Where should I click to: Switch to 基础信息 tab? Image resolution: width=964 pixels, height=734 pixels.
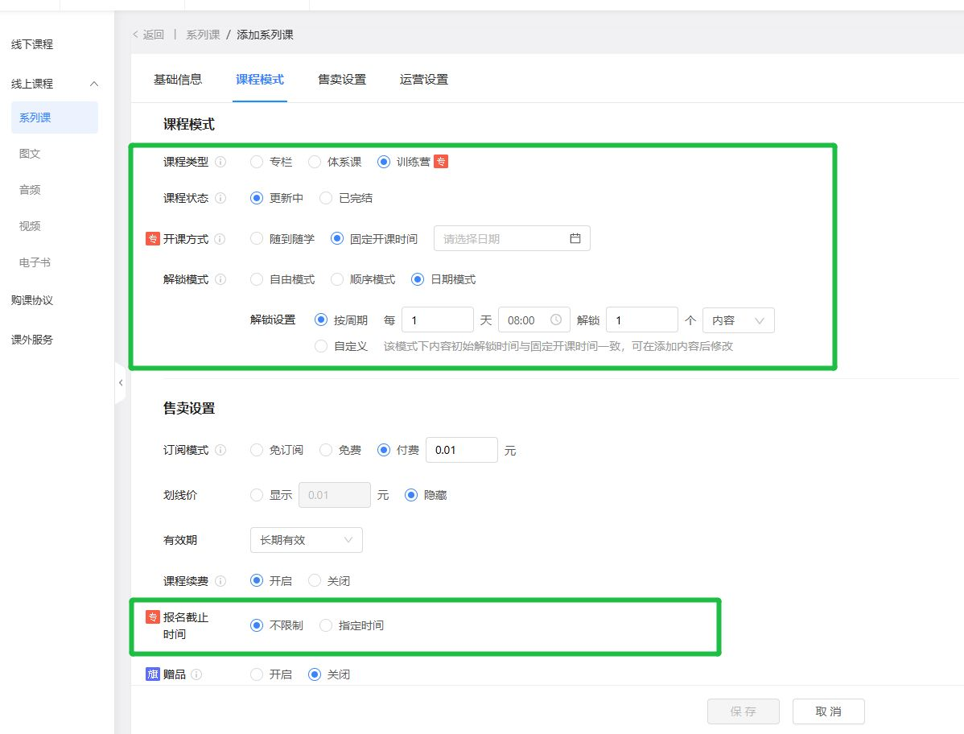(x=178, y=80)
